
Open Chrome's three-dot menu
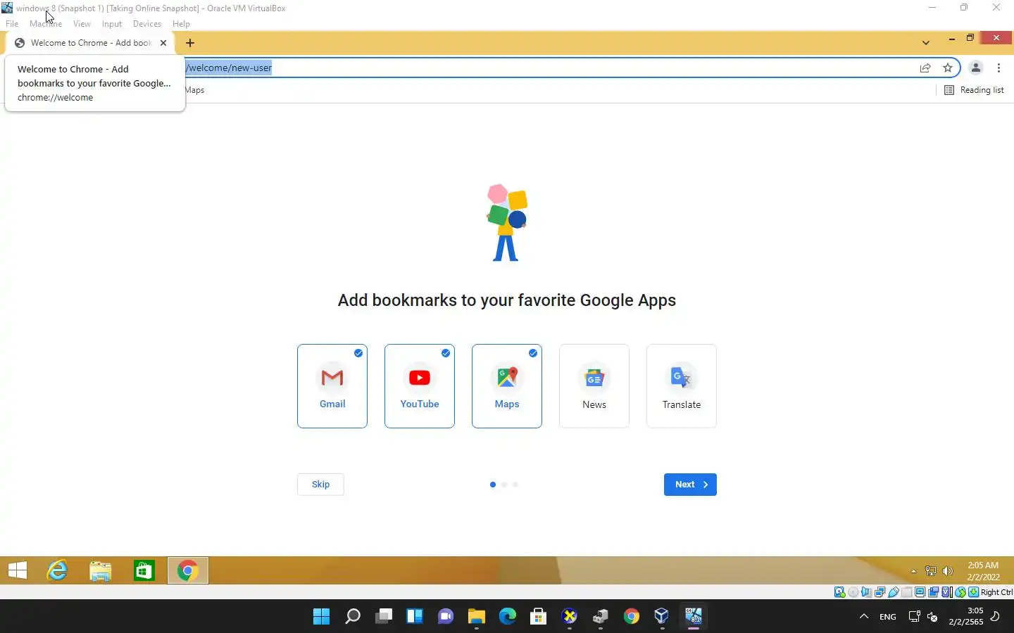point(999,68)
